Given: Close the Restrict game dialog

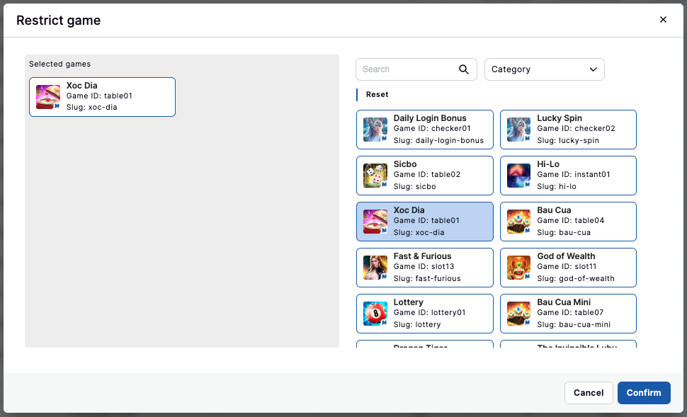Looking at the screenshot, I should (x=663, y=20).
